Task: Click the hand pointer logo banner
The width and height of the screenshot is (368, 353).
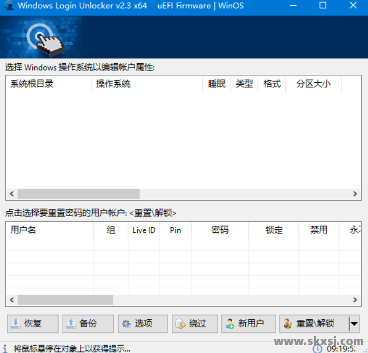Action: tap(41, 37)
